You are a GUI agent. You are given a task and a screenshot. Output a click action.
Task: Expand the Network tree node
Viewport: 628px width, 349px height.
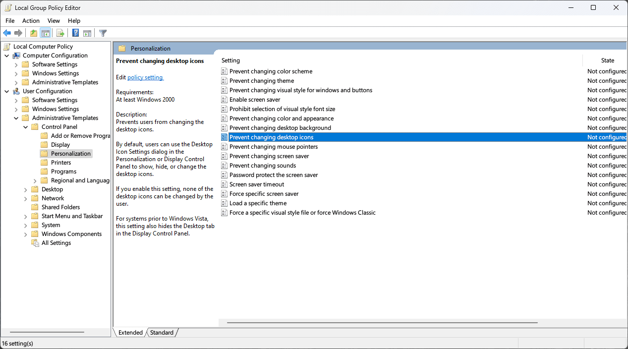[26, 198]
